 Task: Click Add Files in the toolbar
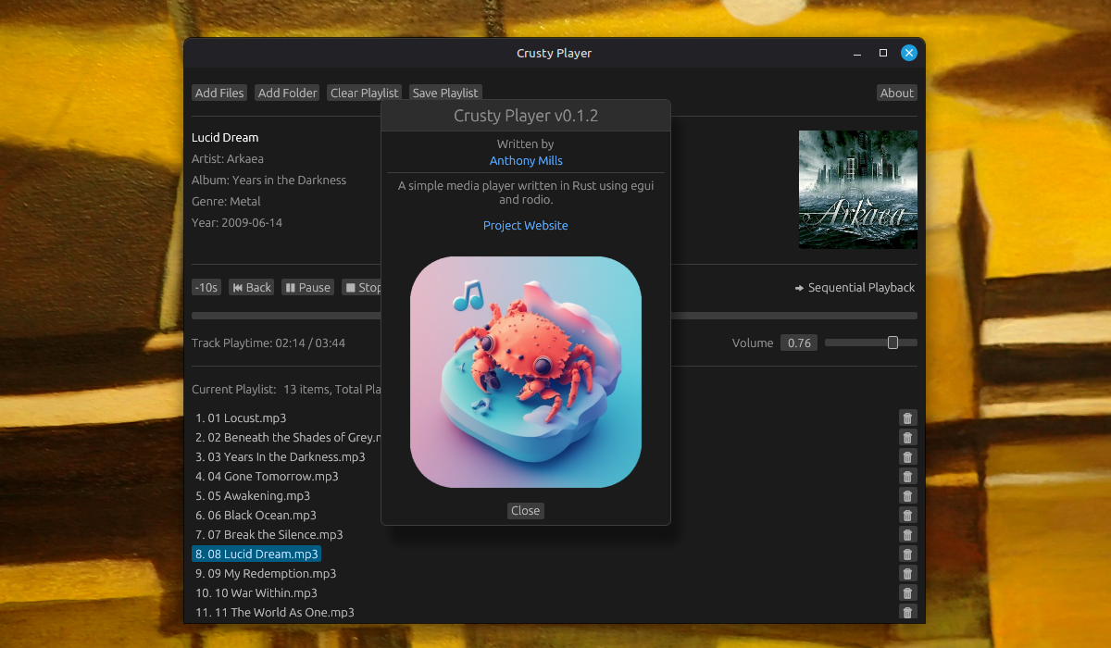pos(219,93)
